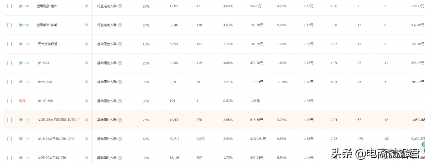Screen dimensions: 425x164
Task: Click help icon right of 适用场景:睡衣 name
Action: click(87, 6)
